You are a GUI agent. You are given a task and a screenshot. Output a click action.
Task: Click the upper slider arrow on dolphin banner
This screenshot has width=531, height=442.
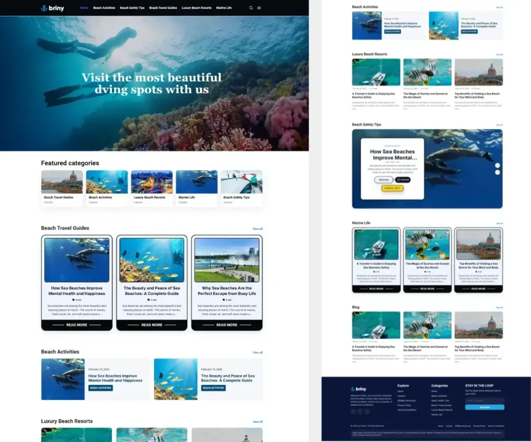497,166
